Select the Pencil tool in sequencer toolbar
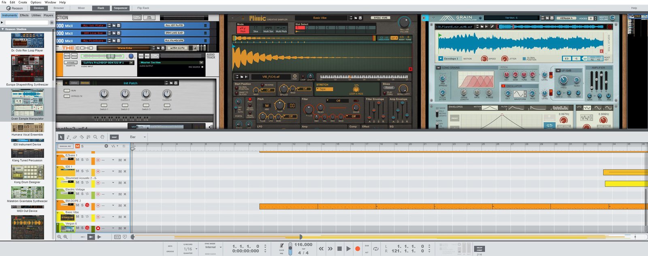The height and width of the screenshot is (256, 648). (68, 137)
